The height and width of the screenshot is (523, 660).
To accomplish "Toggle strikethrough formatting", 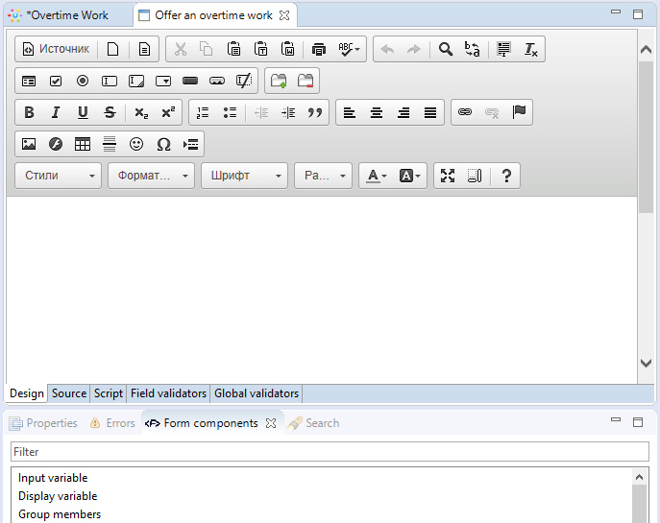I will (110, 112).
